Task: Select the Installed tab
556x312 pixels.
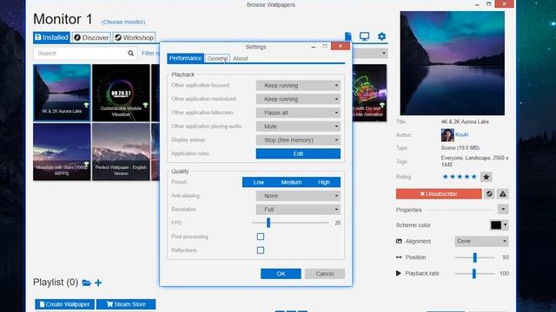Action: click(51, 37)
